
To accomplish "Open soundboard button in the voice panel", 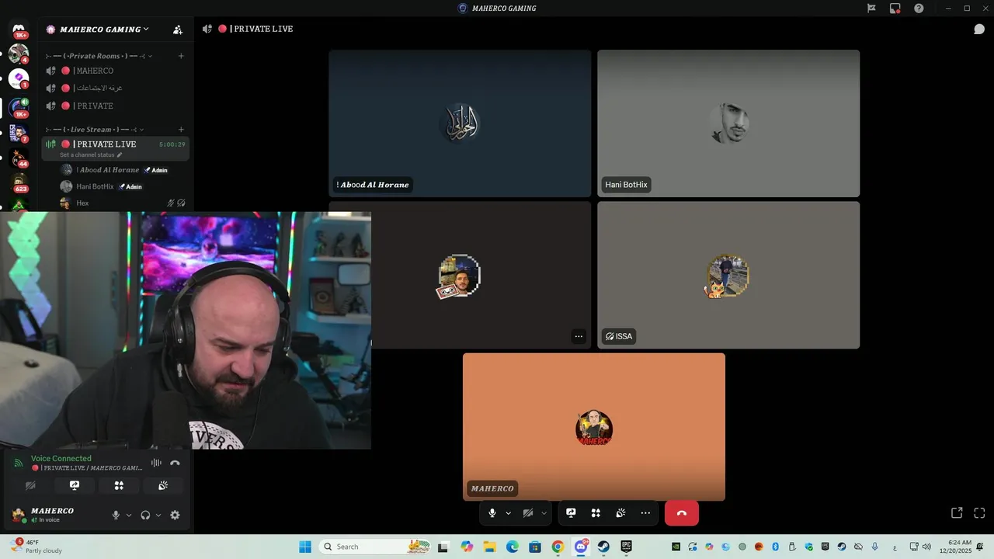I will (x=163, y=485).
